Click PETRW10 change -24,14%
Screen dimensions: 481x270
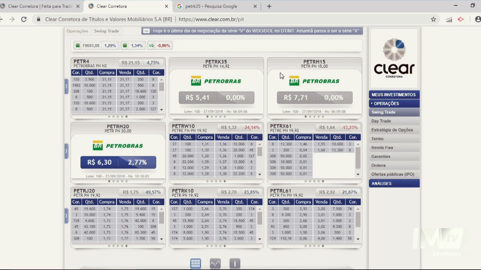pos(251,127)
